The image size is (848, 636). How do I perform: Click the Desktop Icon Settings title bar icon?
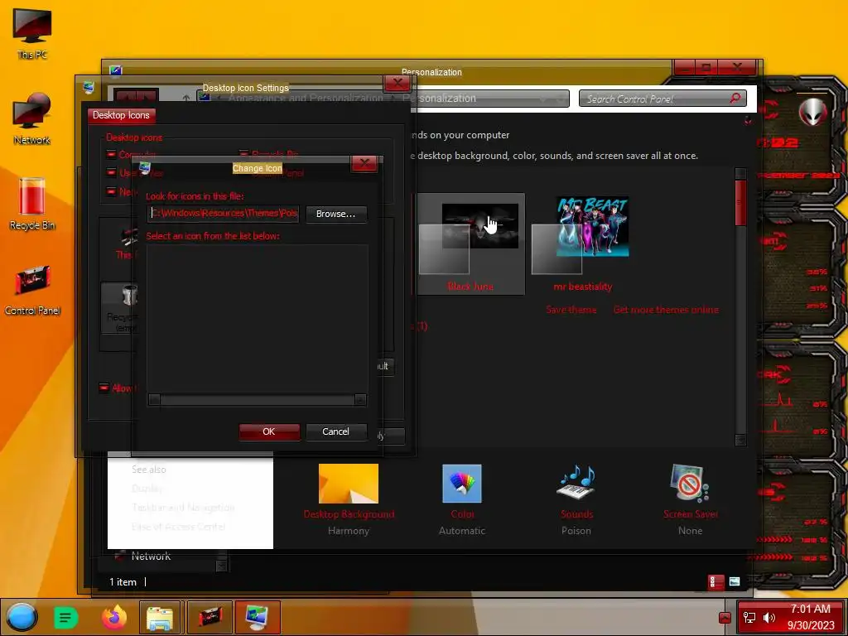click(89, 88)
